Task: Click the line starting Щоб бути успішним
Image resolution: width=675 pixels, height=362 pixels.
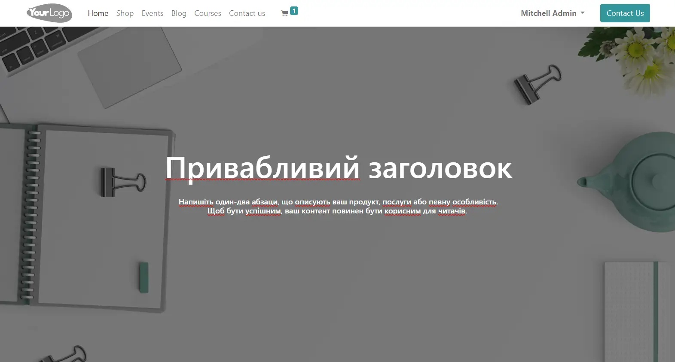Action: 337,211
